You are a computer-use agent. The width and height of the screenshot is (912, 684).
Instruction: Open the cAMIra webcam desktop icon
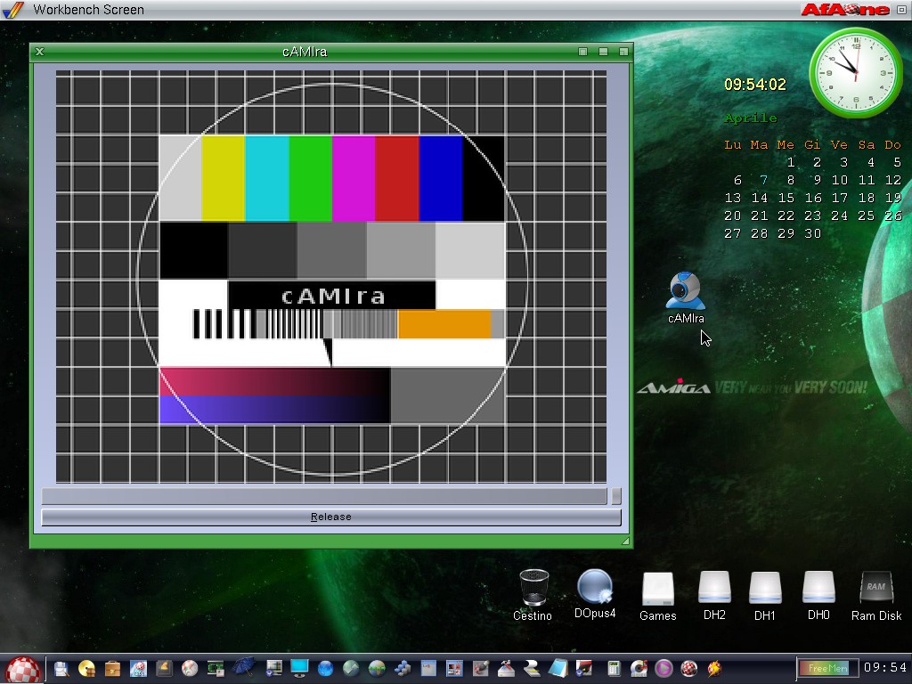[x=685, y=294]
